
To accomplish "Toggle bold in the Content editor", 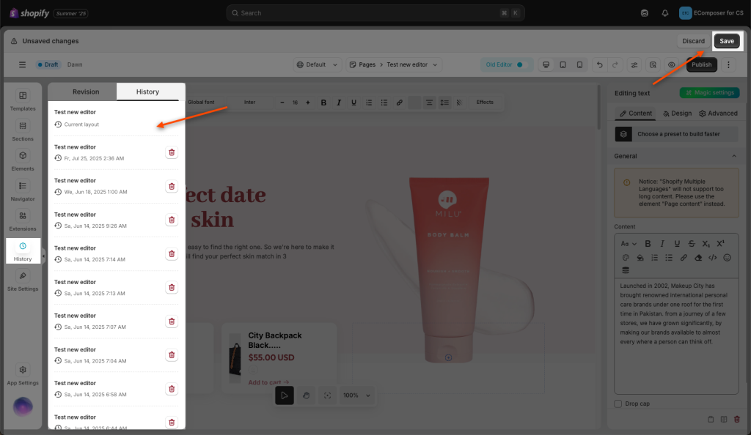I will 648,244.
